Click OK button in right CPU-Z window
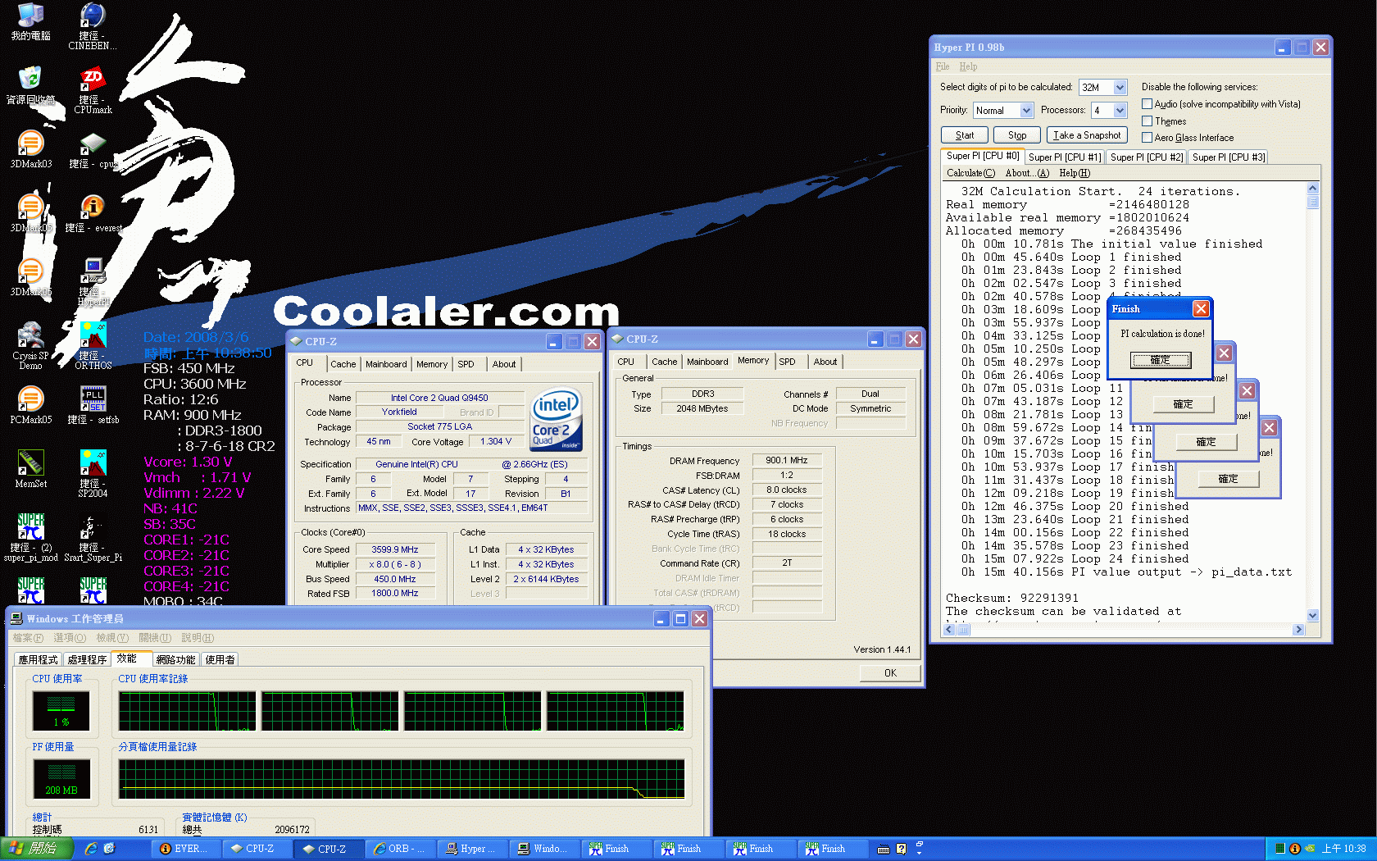 [890, 673]
